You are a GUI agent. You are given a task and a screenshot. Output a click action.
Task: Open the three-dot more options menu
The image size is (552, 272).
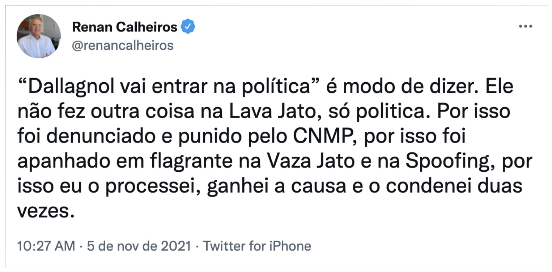[x=525, y=27]
